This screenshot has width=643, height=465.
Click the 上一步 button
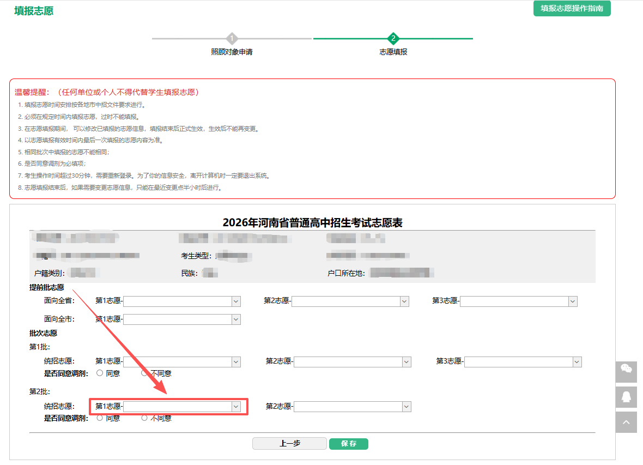tap(289, 444)
